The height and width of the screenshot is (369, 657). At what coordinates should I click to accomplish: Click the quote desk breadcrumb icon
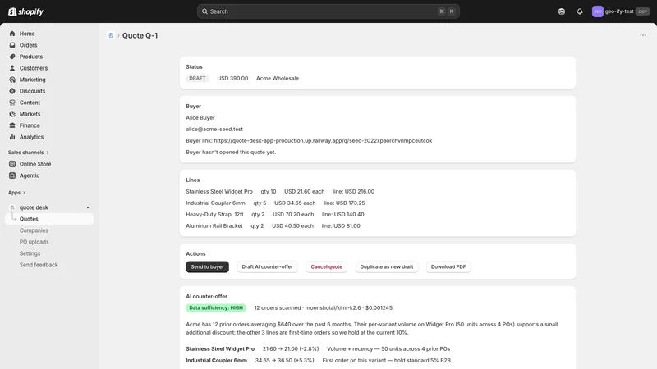(111, 35)
